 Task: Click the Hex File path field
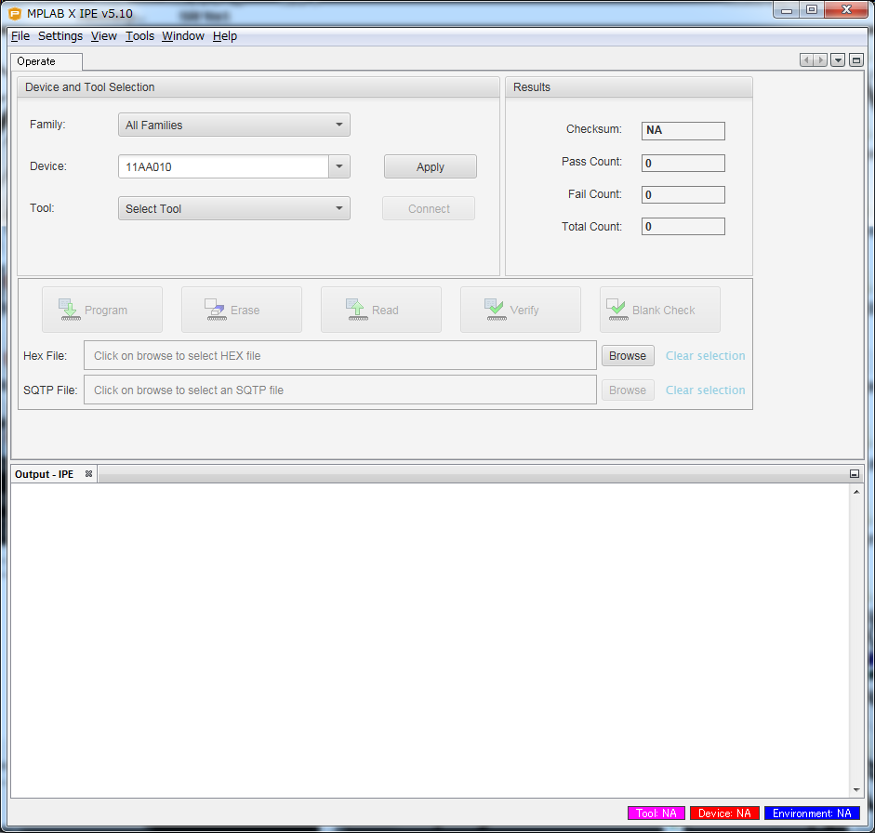(339, 356)
